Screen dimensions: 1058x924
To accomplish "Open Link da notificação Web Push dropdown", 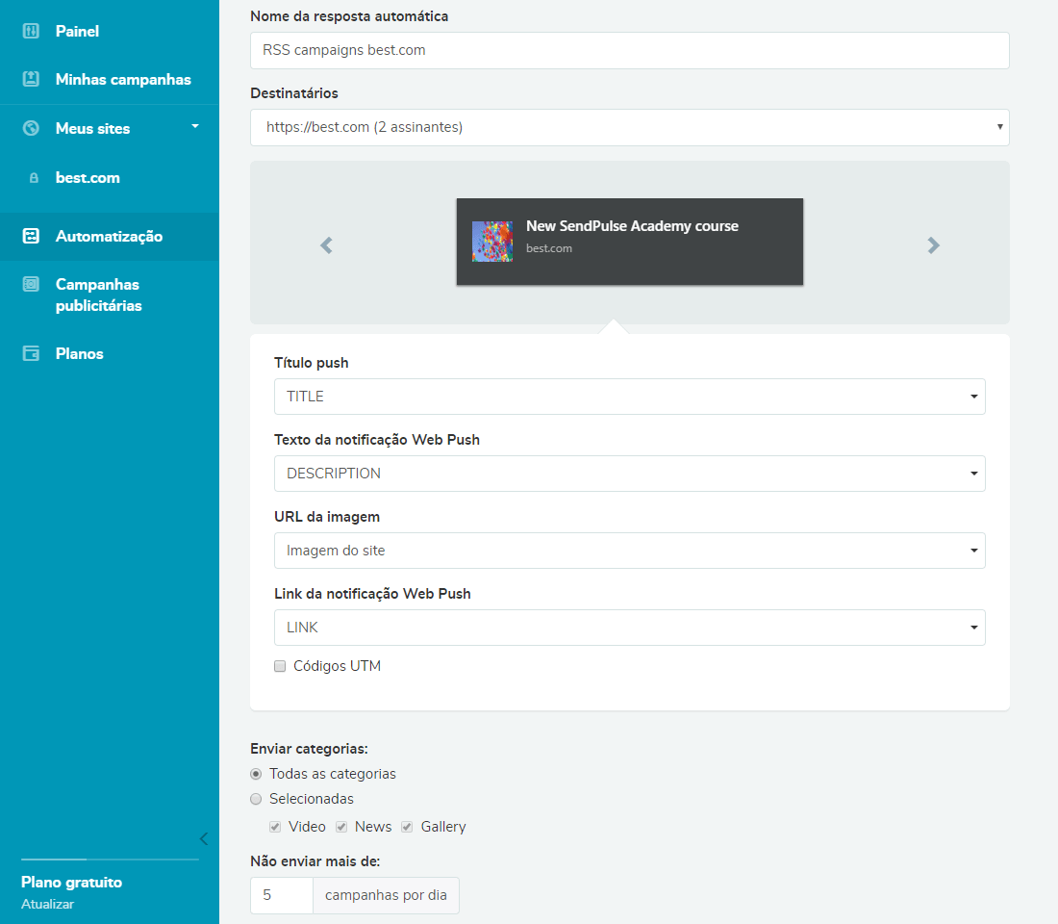I will pyautogui.click(x=630, y=628).
